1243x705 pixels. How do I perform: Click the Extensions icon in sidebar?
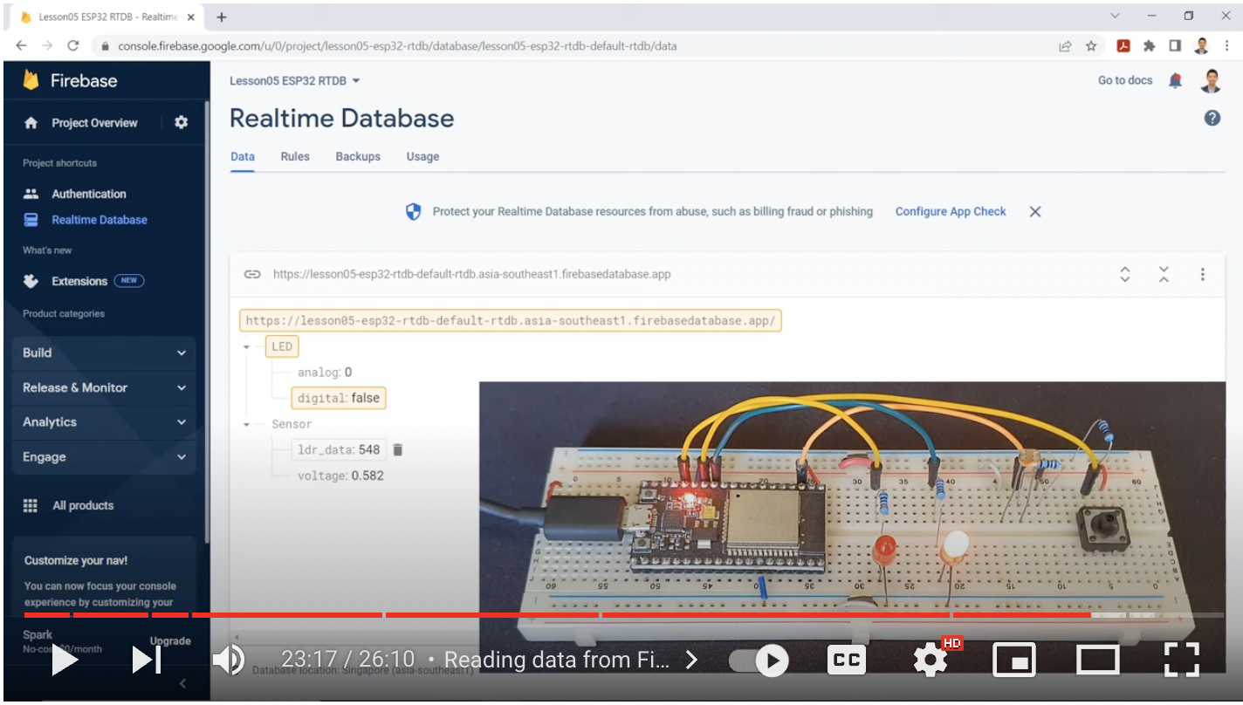(31, 281)
